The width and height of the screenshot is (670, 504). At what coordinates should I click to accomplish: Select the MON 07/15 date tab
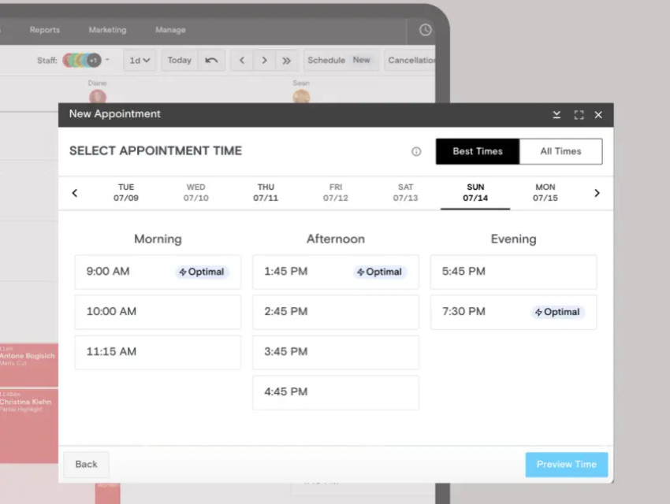(545, 193)
